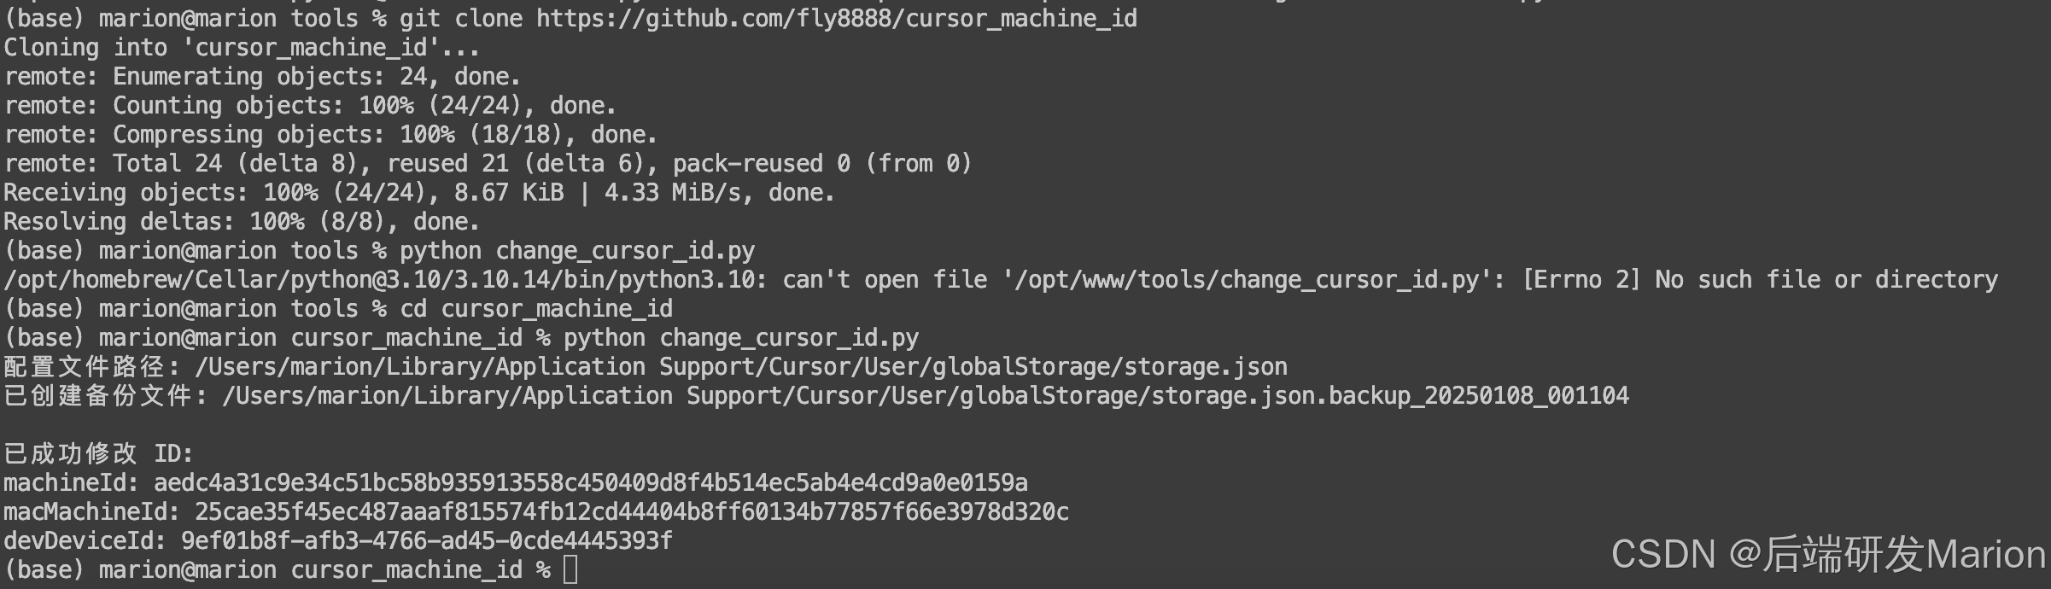Click the devDeviceId UUID value
Image resolution: width=2051 pixels, height=589 pixels.
click(427, 540)
